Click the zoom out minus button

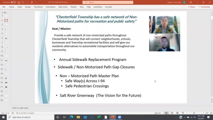click(187, 113)
